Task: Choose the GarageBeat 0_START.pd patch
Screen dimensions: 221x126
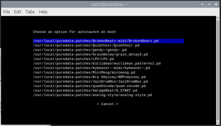Action: (x=85, y=91)
